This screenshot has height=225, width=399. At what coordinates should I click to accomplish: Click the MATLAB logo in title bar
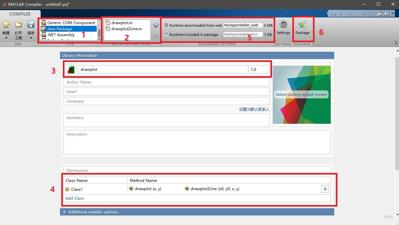point(4,4)
